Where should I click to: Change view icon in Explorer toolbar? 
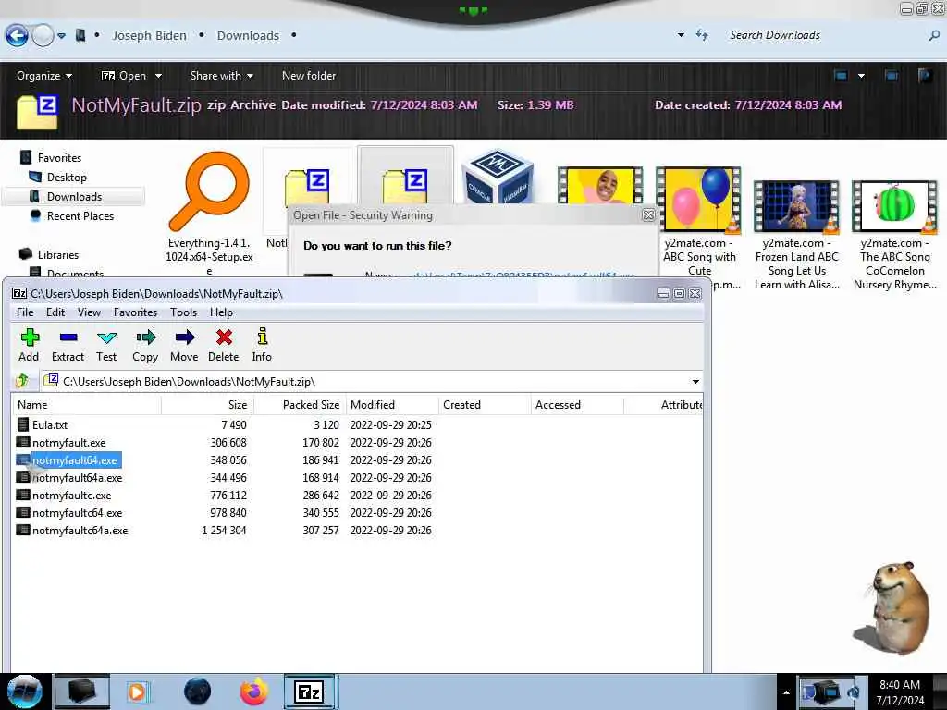(x=841, y=76)
